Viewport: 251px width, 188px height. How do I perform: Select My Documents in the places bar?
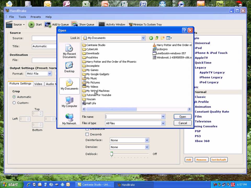tap(70, 86)
